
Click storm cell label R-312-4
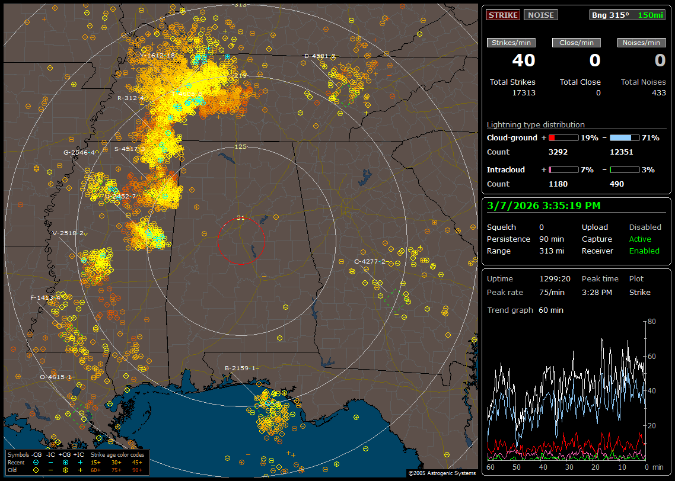[131, 98]
